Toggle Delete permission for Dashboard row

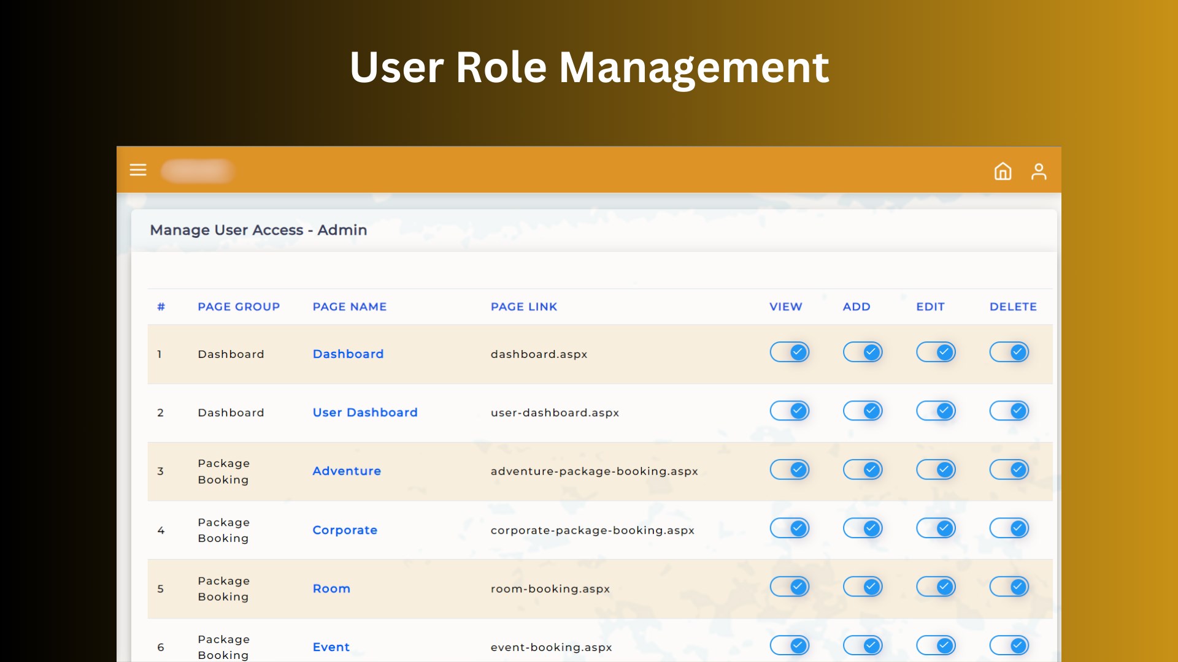click(1009, 352)
